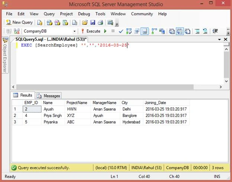
Task: Click the Execute button
Action: click(91, 31)
